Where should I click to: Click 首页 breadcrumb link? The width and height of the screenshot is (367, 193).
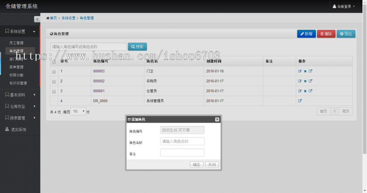pos(53,18)
